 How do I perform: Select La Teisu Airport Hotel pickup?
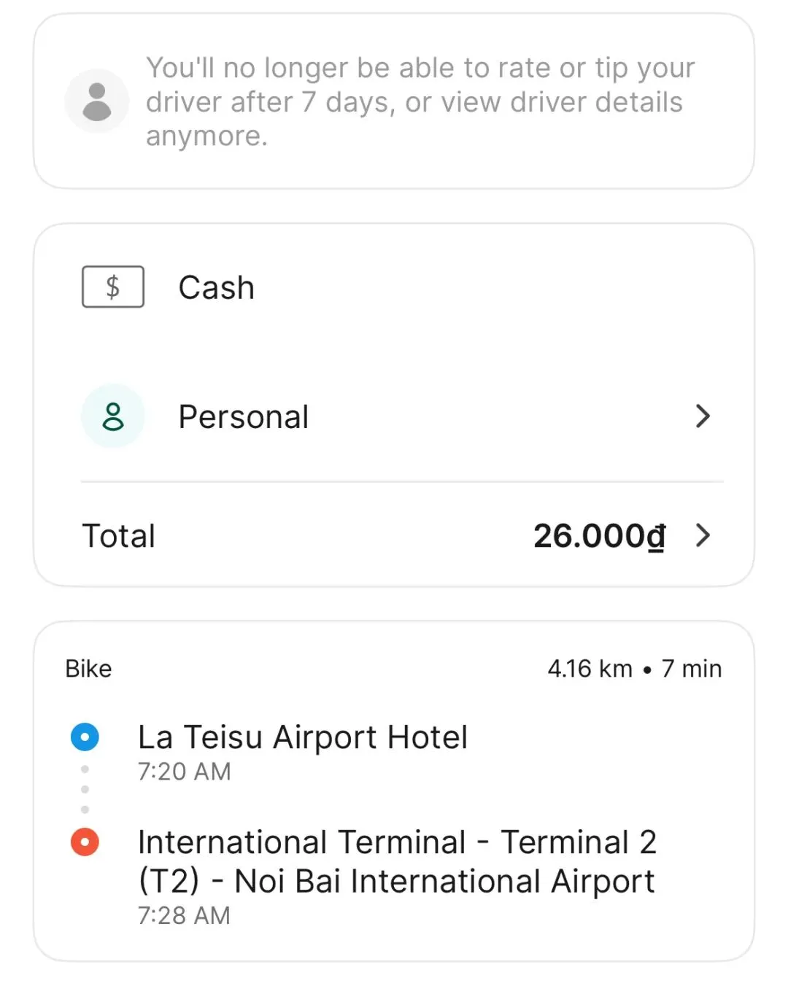coord(303,737)
